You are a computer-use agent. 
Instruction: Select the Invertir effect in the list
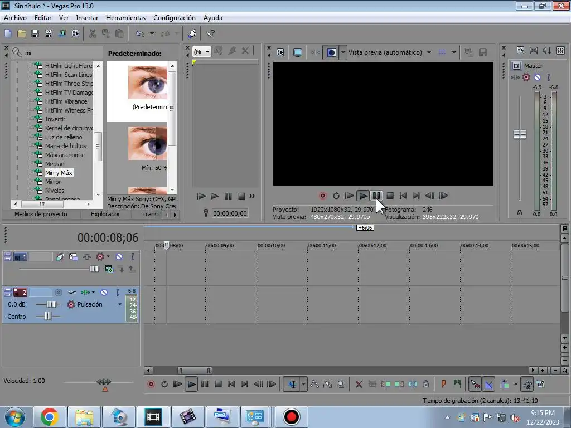[x=55, y=119]
